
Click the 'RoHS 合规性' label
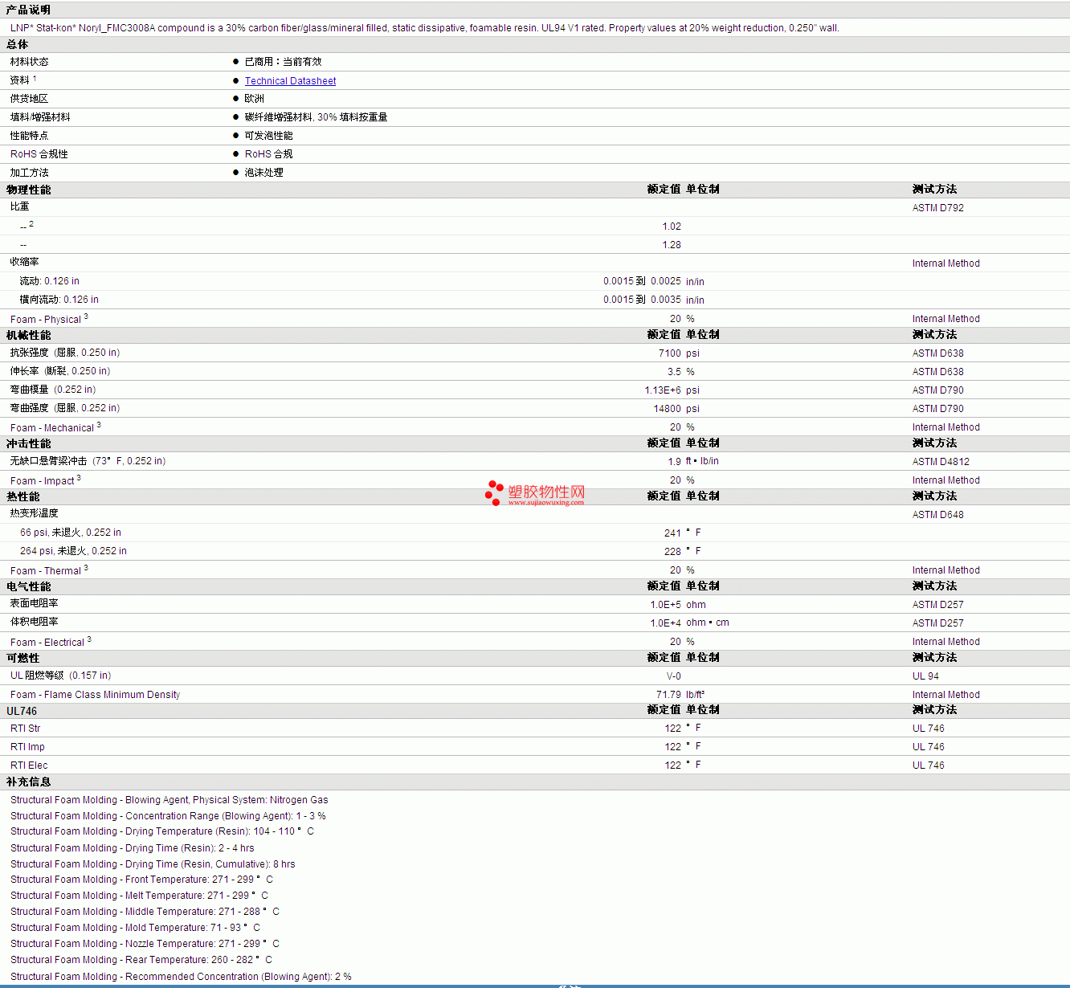pyautogui.click(x=39, y=154)
